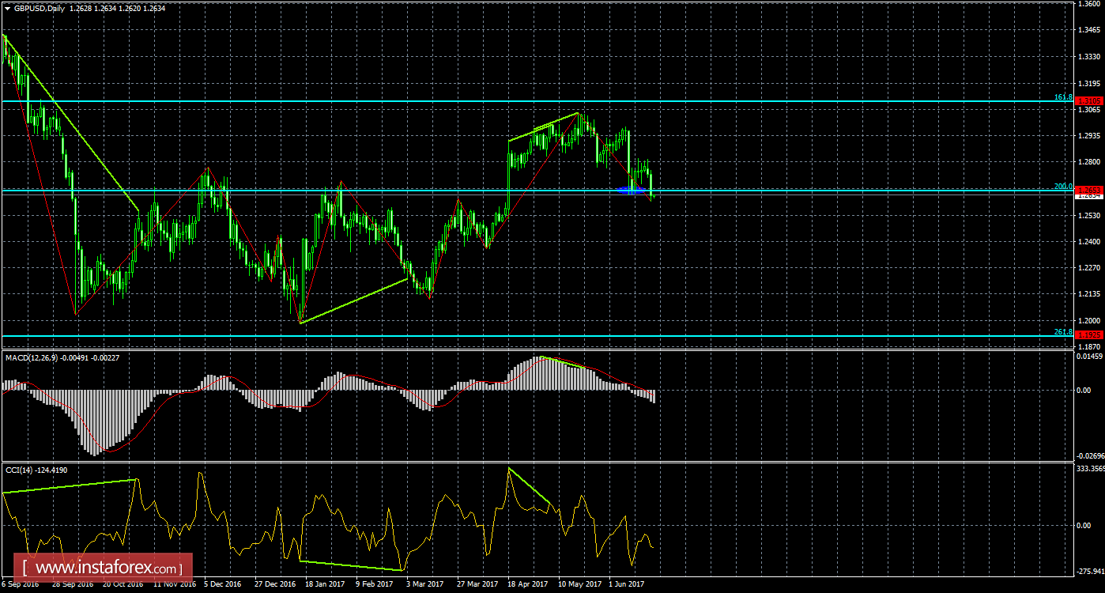Click the 27 Dec 2016 date label
This screenshot has width=1105, height=593.
pos(276,584)
